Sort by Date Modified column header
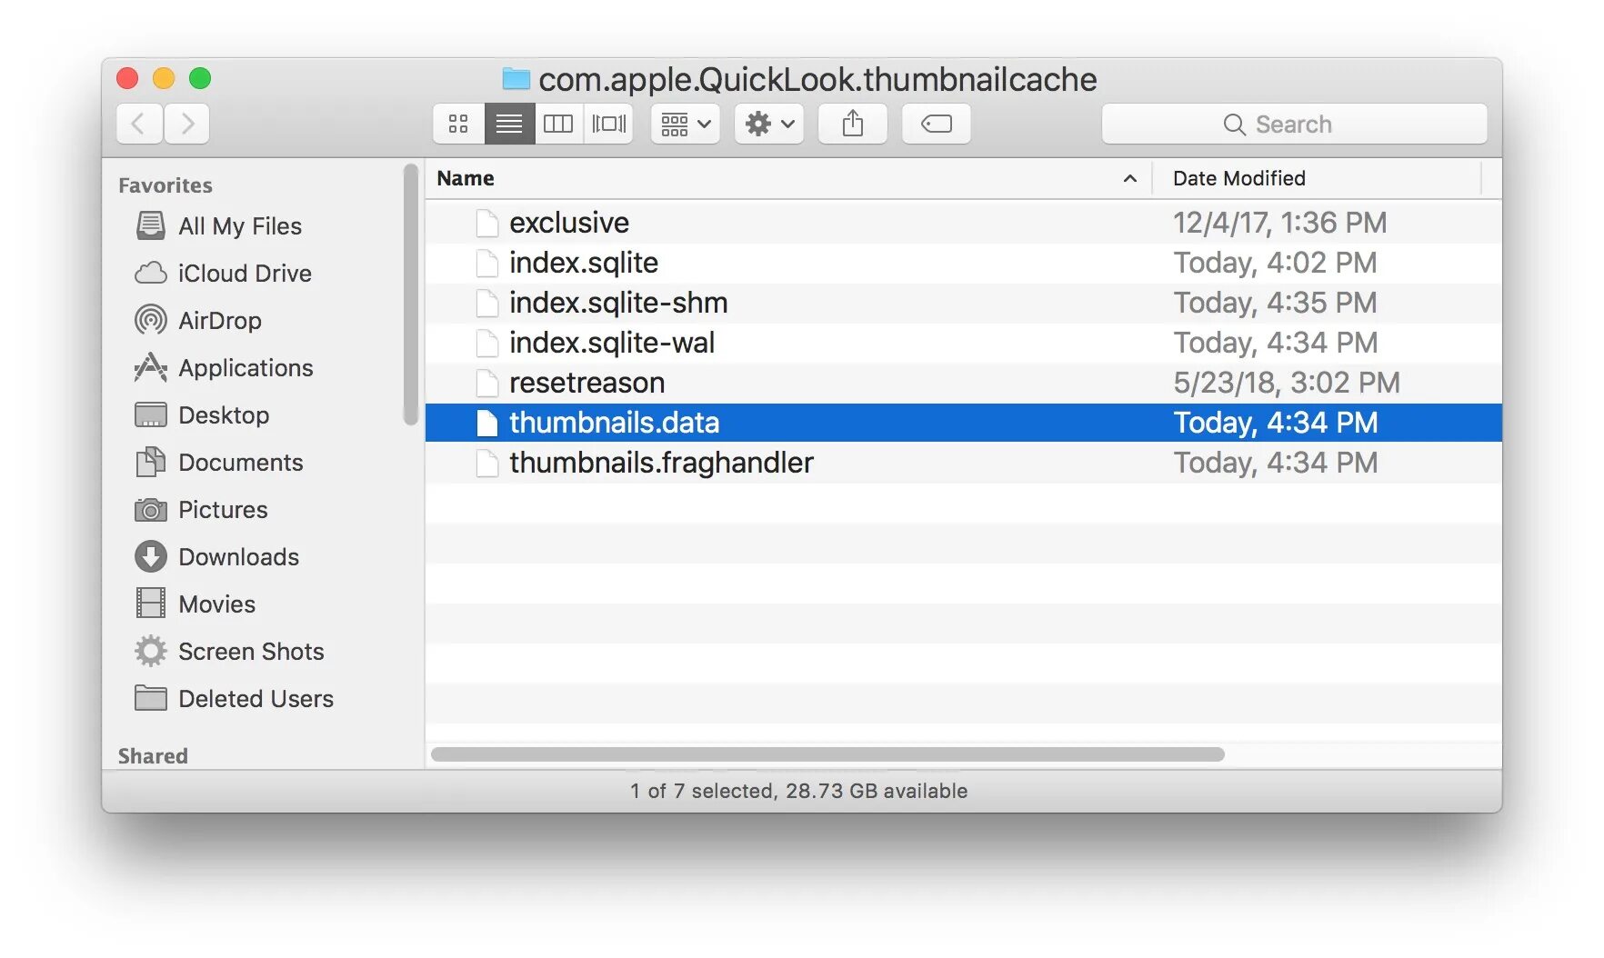Viewport: 1604px width, 958px height. click(1317, 178)
